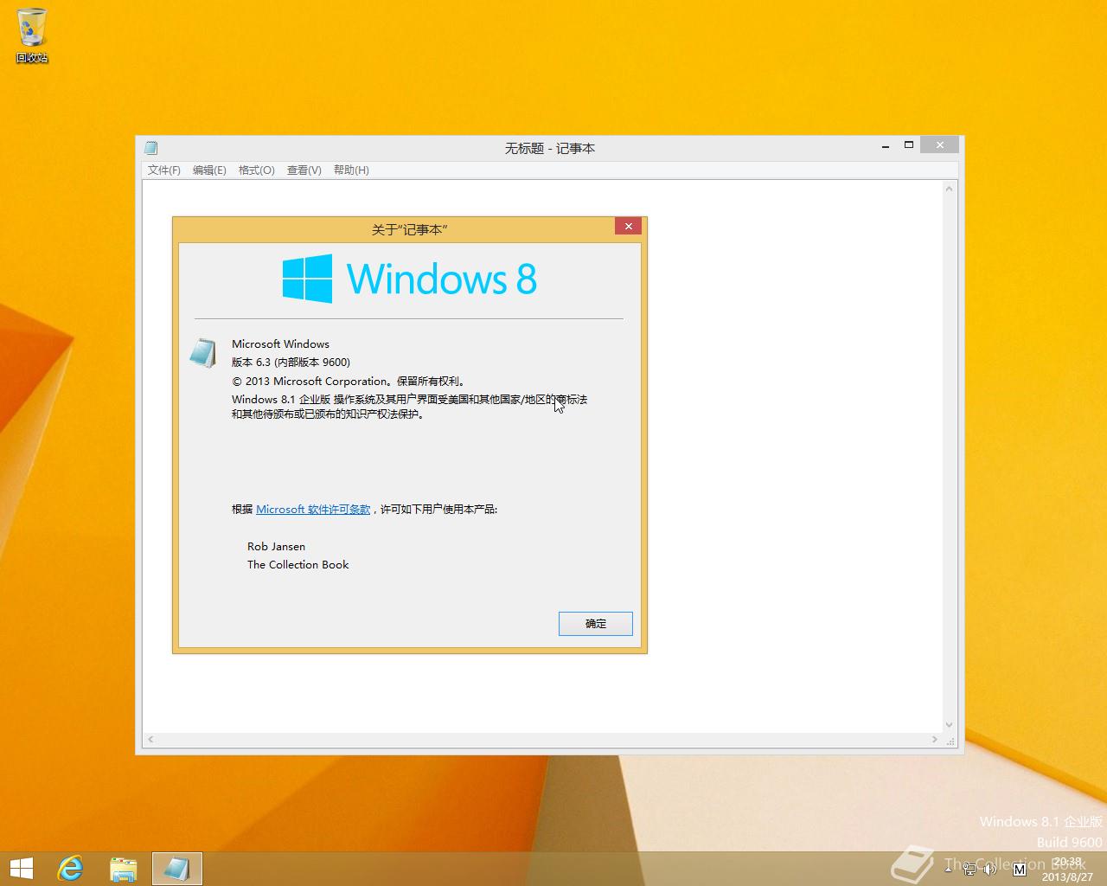The image size is (1107, 886).
Task: Open Microsoft 软件许可条款 link
Action: pyautogui.click(x=313, y=510)
